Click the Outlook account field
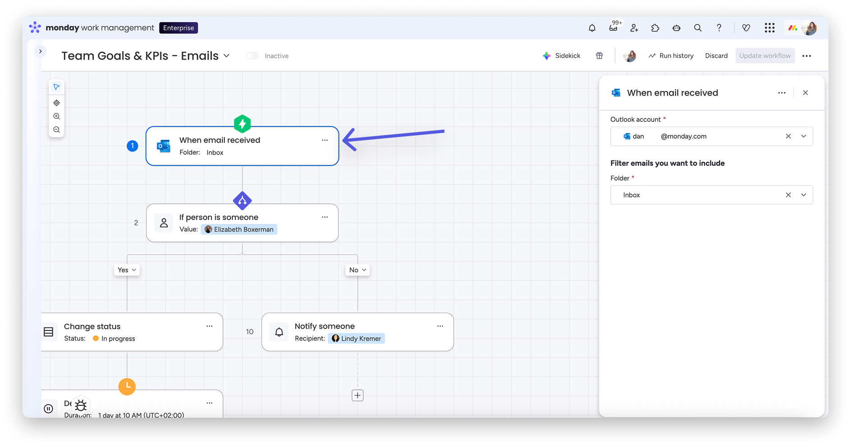The width and height of the screenshot is (851, 447). pyautogui.click(x=711, y=137)
